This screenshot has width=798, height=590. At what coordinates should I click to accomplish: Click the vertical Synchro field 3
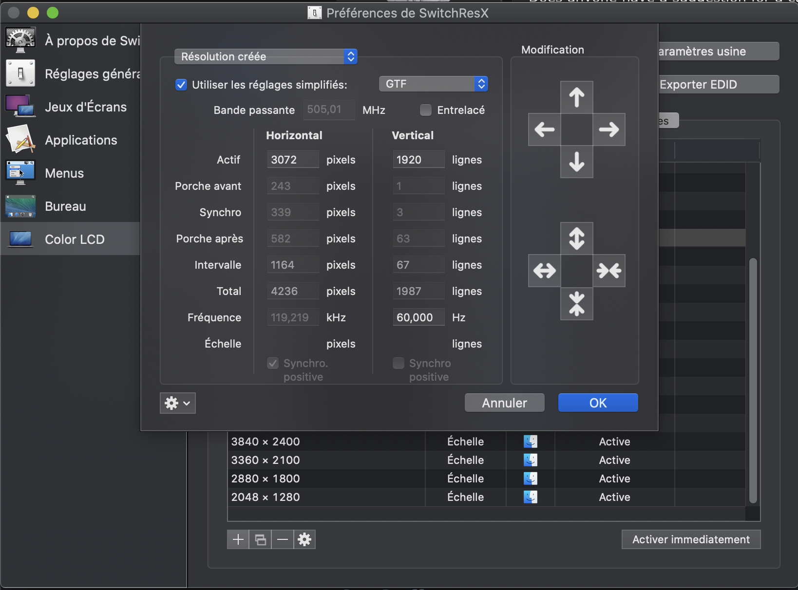(419, 212)
